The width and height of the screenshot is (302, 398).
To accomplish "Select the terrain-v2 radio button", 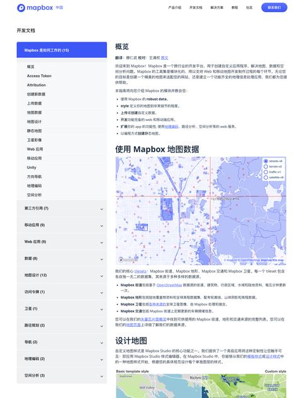I will 266,166.
